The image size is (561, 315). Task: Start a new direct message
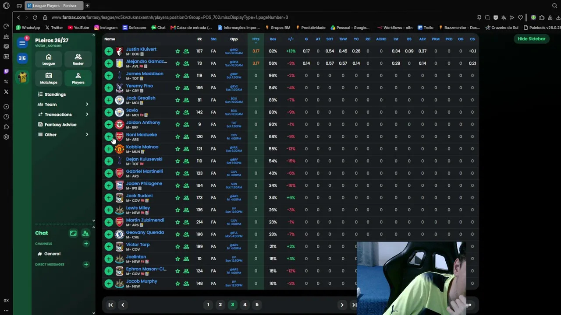pyautogui.click(x=86, y=264)
